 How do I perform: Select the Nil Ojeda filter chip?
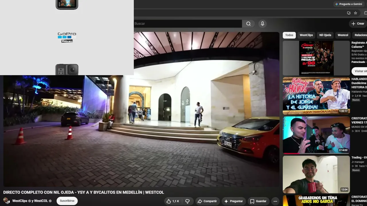pyautogui.click(x=325, y=35)
